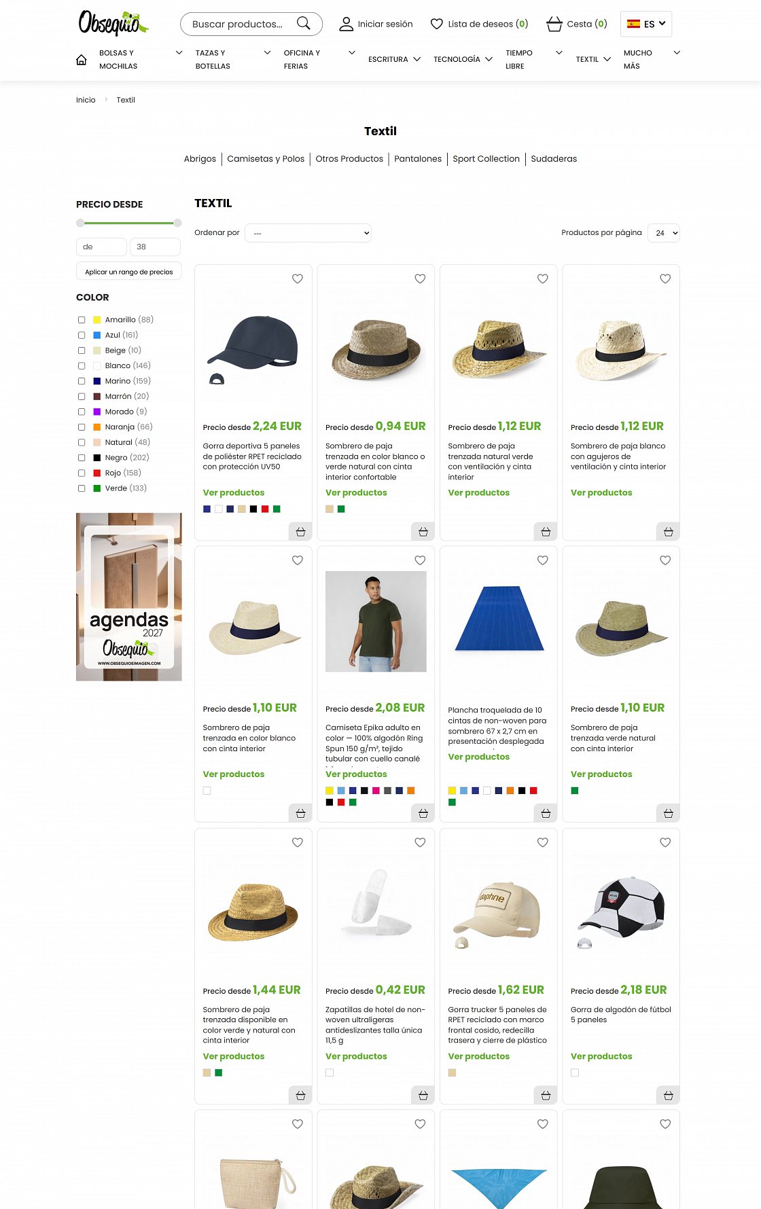Viewport: 761px width, 1209px height.
Task: Click Aplicar un rango de precios
Action: pyautogui.click(x=129, y=272)
